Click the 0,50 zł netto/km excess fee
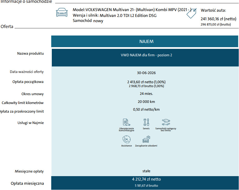Image resolution: width=239 pixels, height=190 pixels. pos(146,109)
